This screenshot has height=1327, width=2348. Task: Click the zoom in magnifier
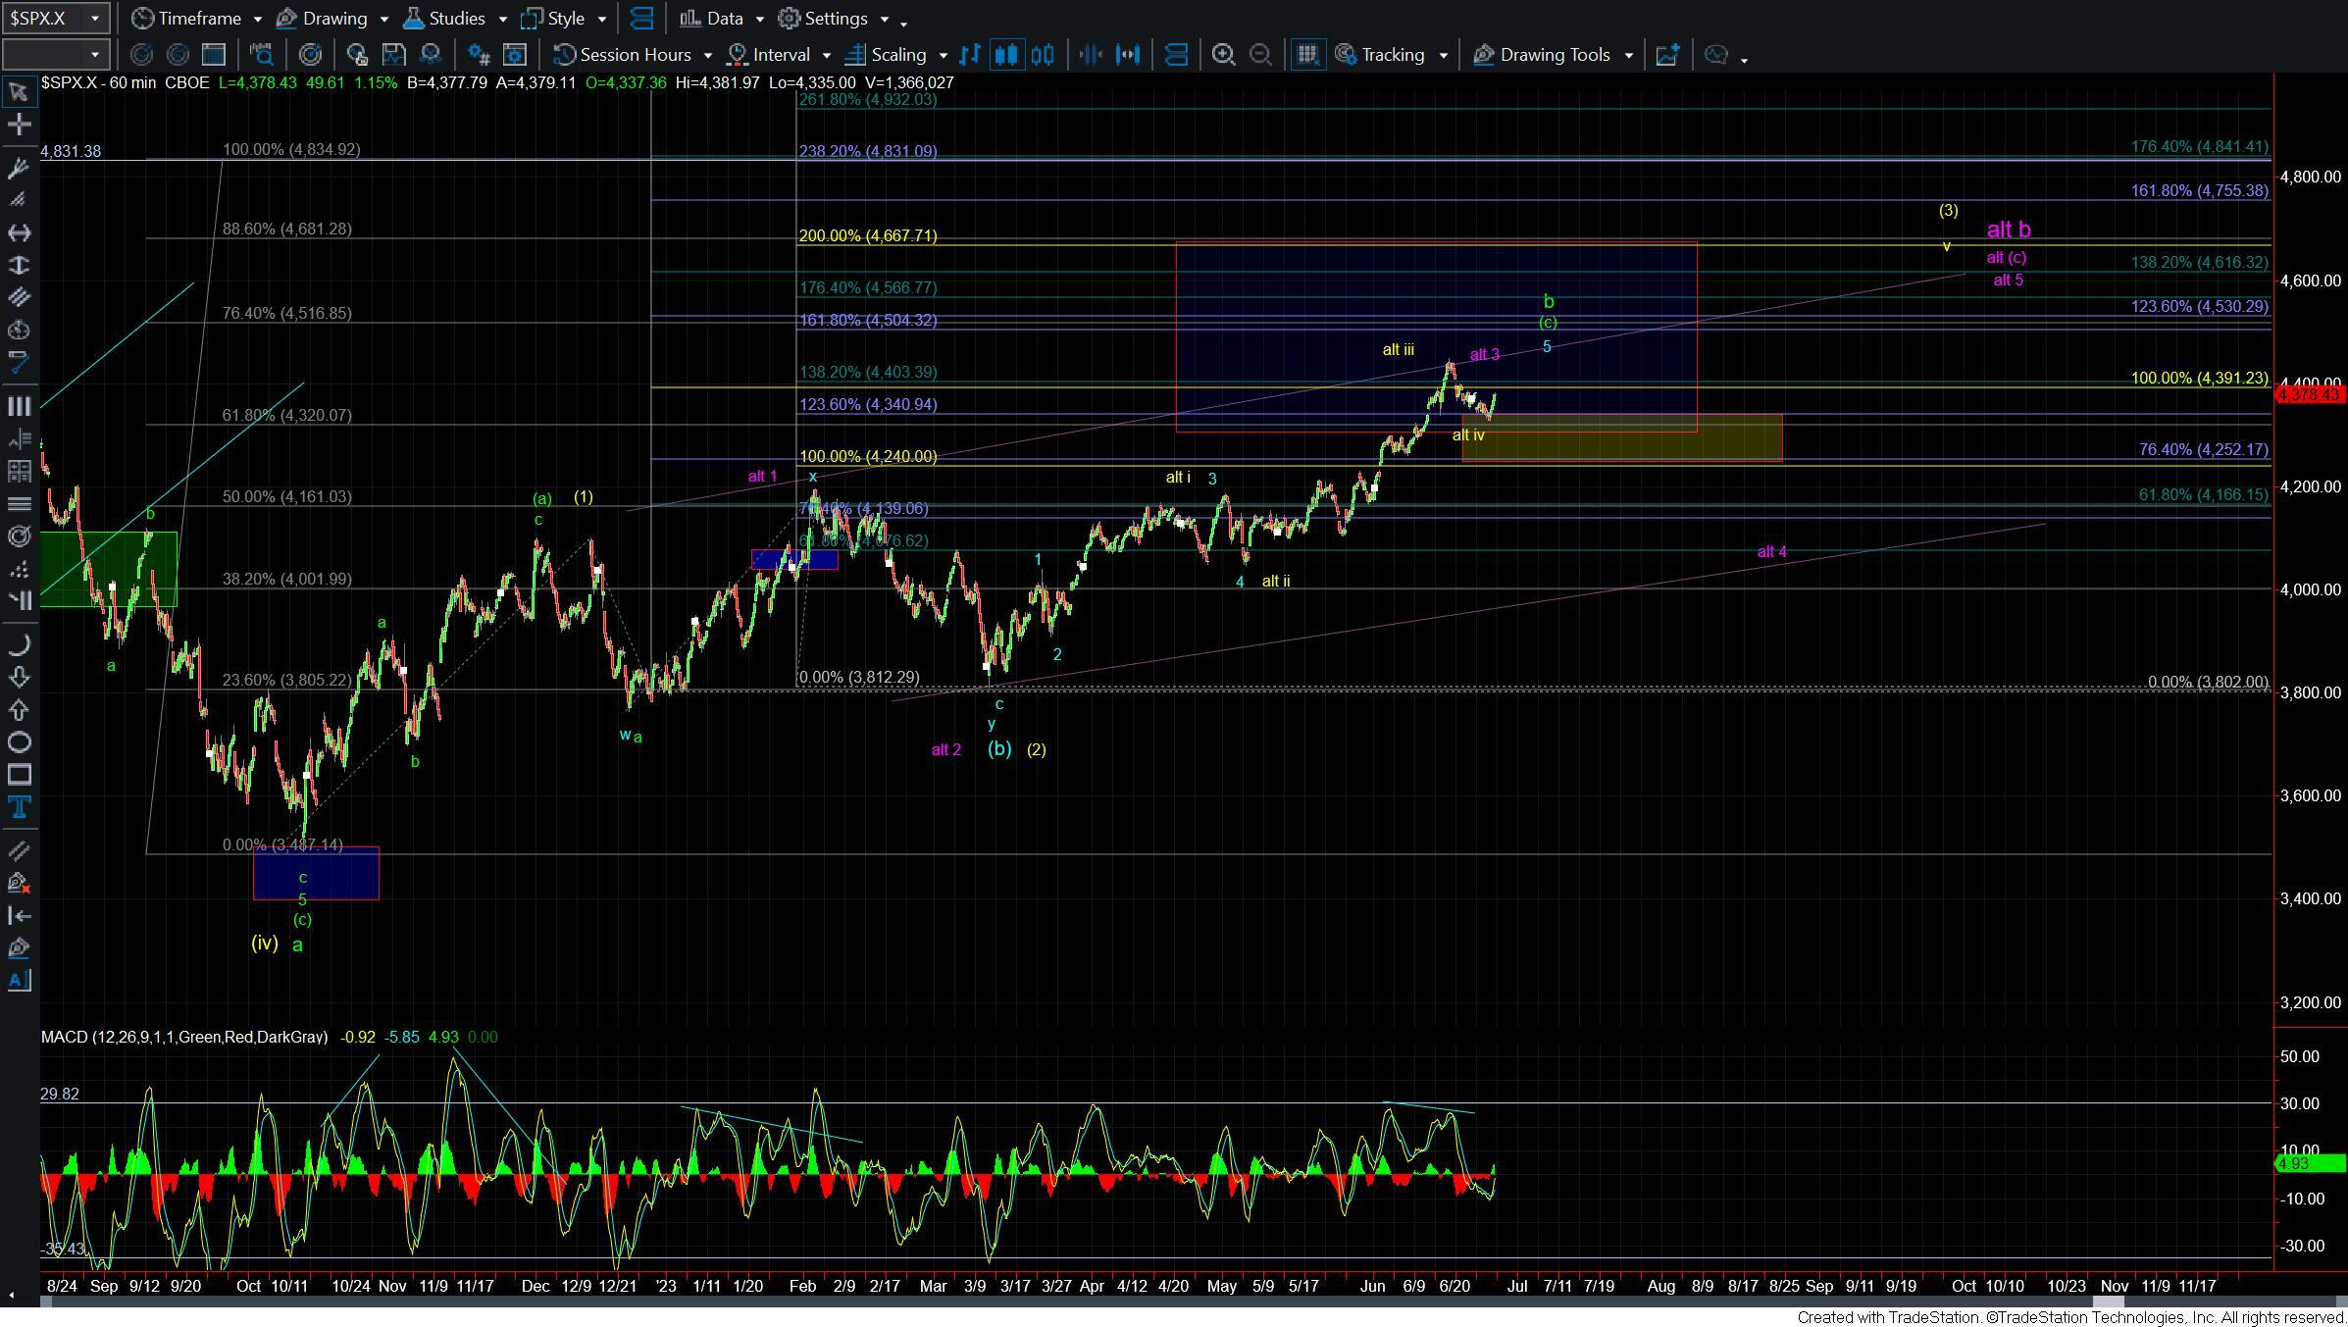[x=1223, y=55]
